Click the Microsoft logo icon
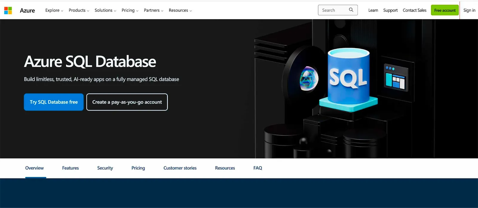478x208 pixels. click(8, 10)
